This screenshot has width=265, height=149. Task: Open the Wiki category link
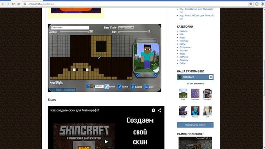tap(181, 34)
